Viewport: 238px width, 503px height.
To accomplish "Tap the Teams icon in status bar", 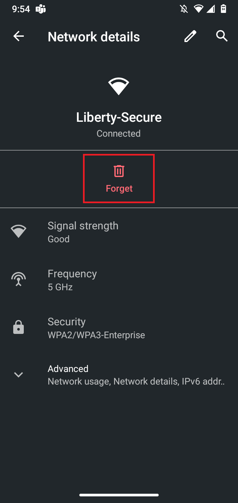I will pyautogui.click(x=40, y=9).
